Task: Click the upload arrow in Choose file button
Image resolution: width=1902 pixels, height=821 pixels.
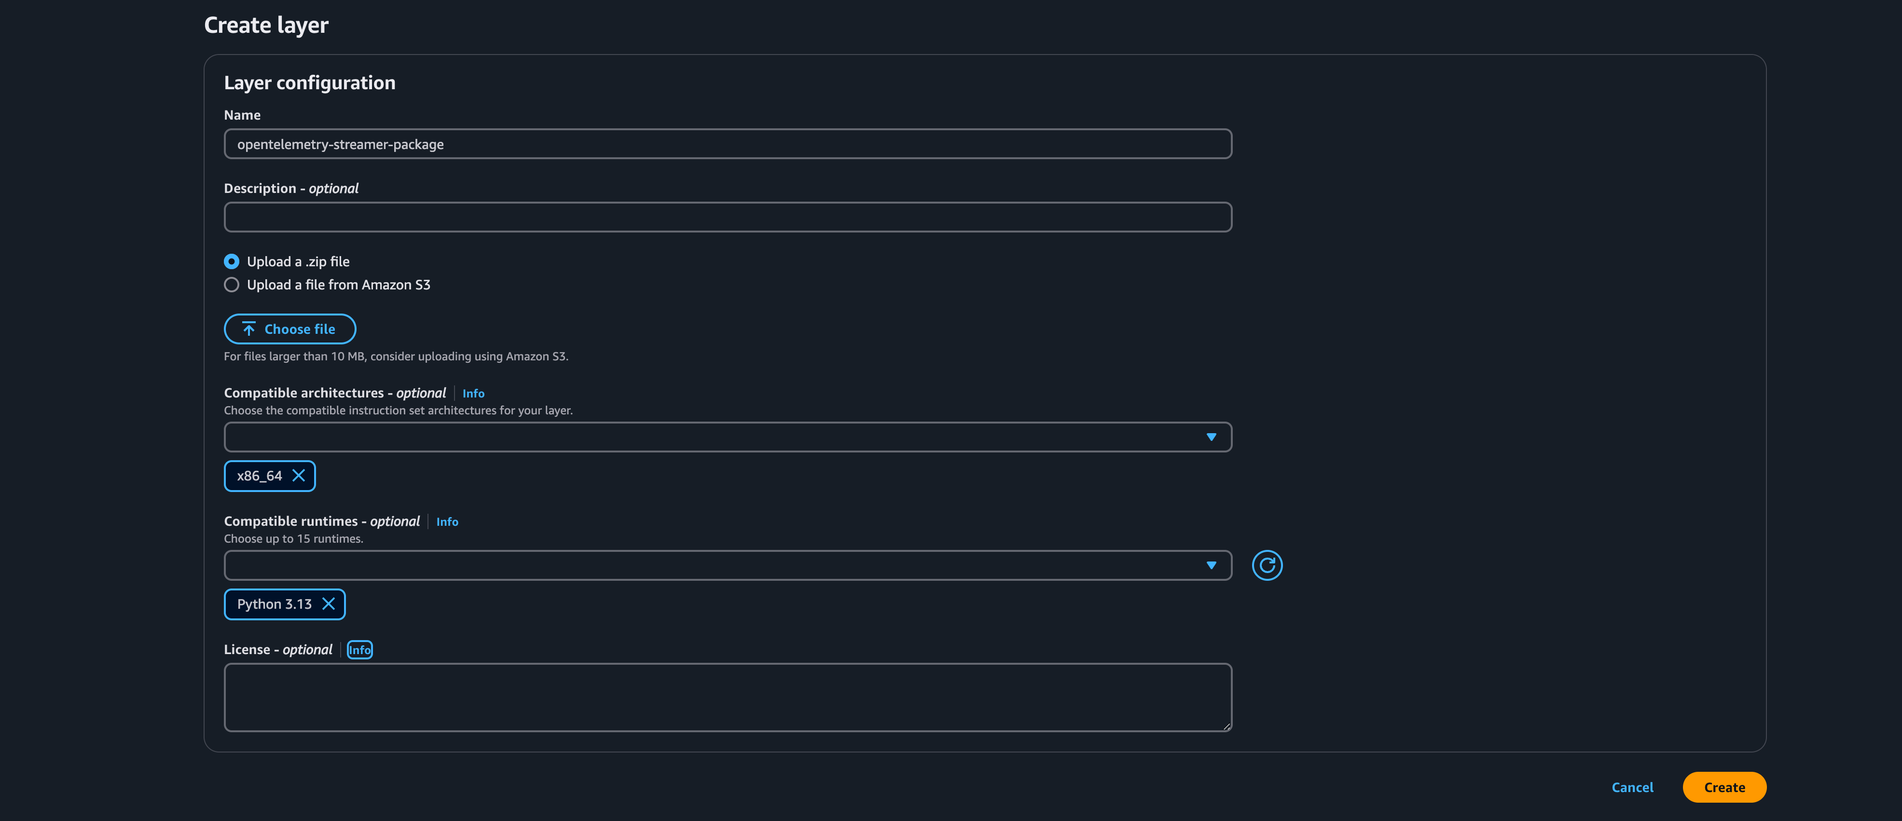Action: click(249, 328)
